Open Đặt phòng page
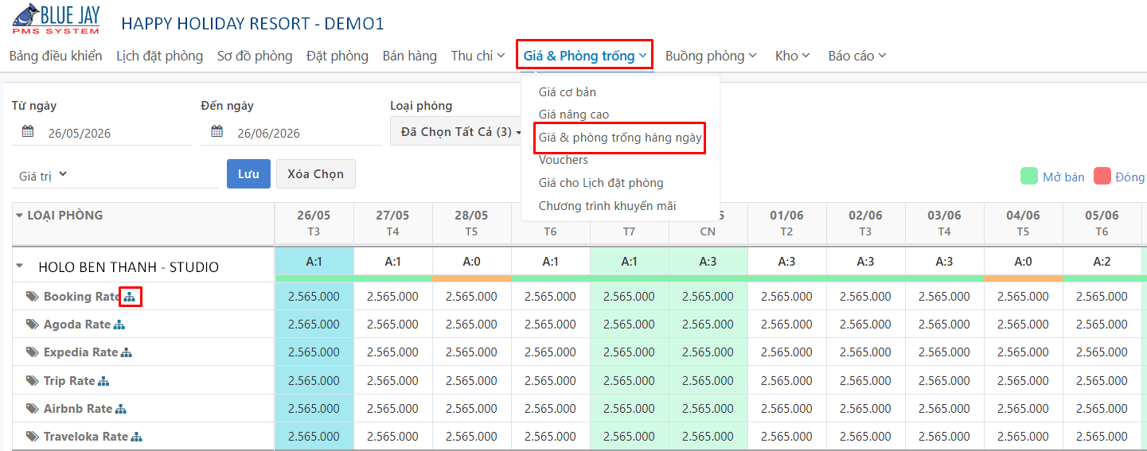This screenshot has height=451, width=1147. (x=337, y=56)
